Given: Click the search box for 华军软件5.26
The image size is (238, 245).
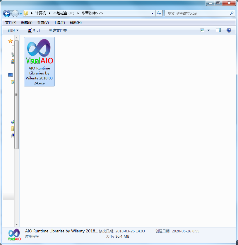Looking at the screenshot, I should point(197,13).
